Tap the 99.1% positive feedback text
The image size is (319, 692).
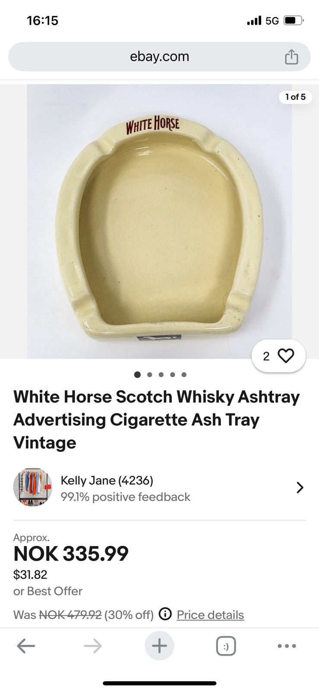(x=125, y=497)
